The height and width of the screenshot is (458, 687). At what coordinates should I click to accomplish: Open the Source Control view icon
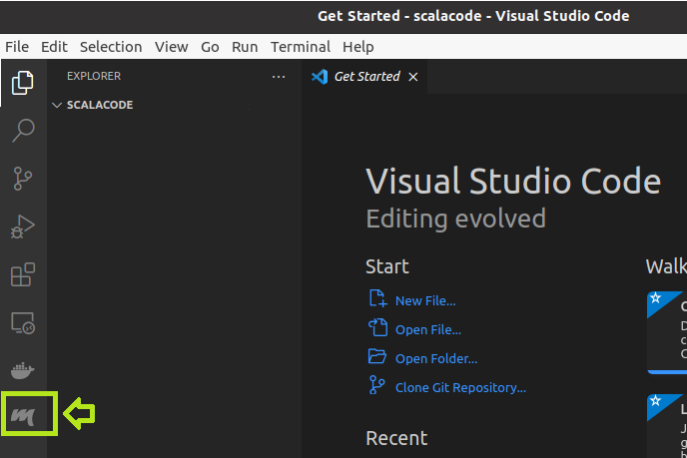point(22,179)
